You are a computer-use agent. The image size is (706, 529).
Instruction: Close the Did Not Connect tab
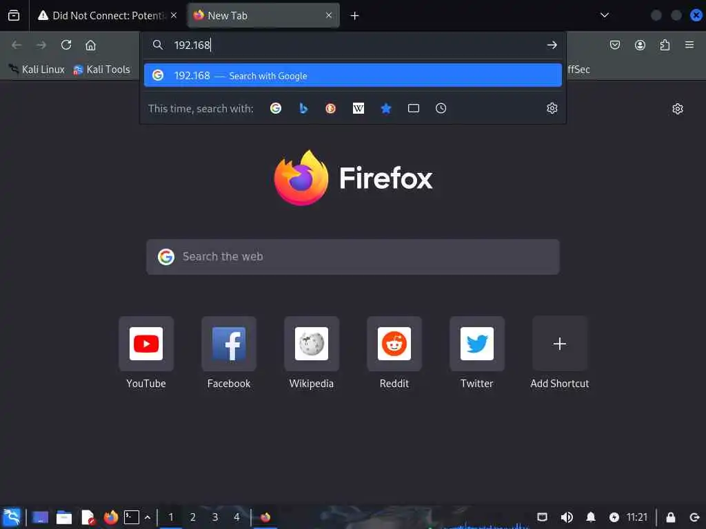point(174,16)
